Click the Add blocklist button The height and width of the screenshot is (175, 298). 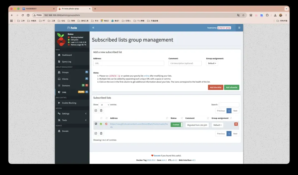coord(215,87)
